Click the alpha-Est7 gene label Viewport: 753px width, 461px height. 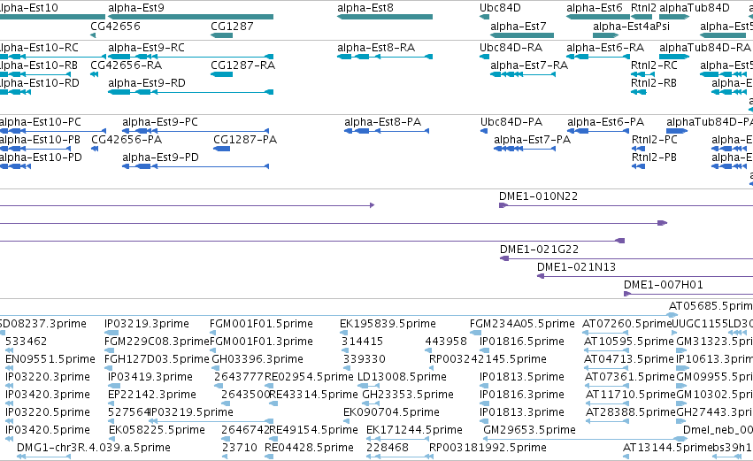tap(519, 26)
